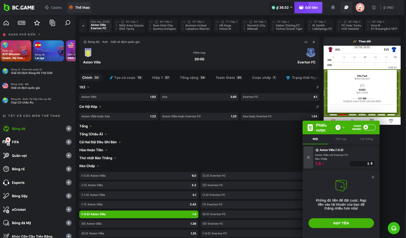
Task: Pin the Cơ Hội Kép market
Action: point(317,107)
